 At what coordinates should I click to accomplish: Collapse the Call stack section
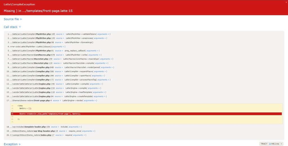coord(12,27)
